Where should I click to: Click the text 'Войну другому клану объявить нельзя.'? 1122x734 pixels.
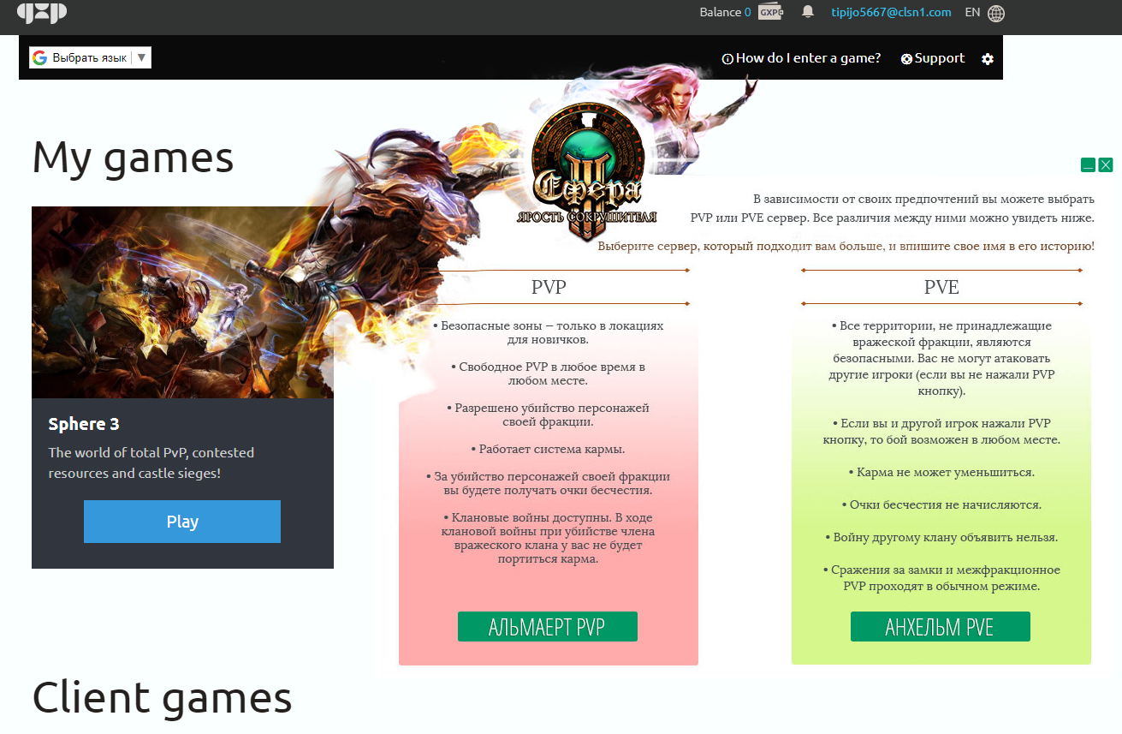click(941, 537)
